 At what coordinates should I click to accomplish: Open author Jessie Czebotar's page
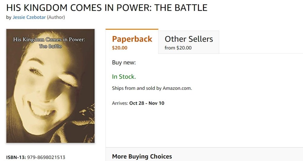coord(29,17)
